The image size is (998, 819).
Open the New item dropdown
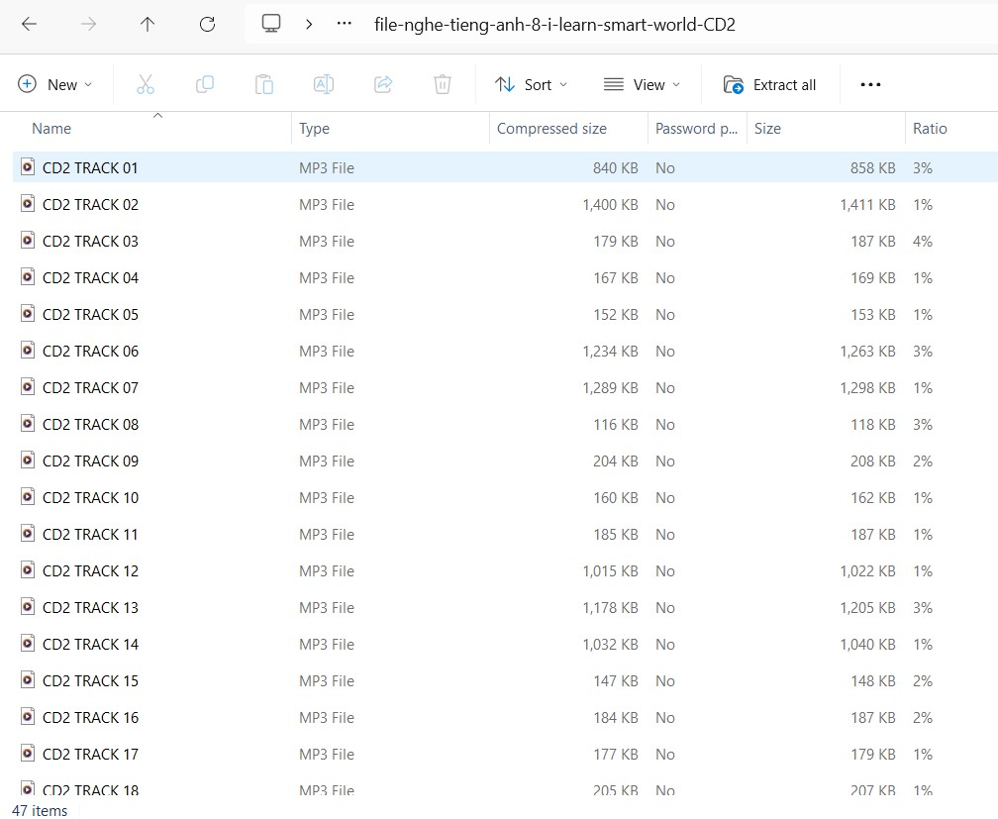[x=55, y=84]
